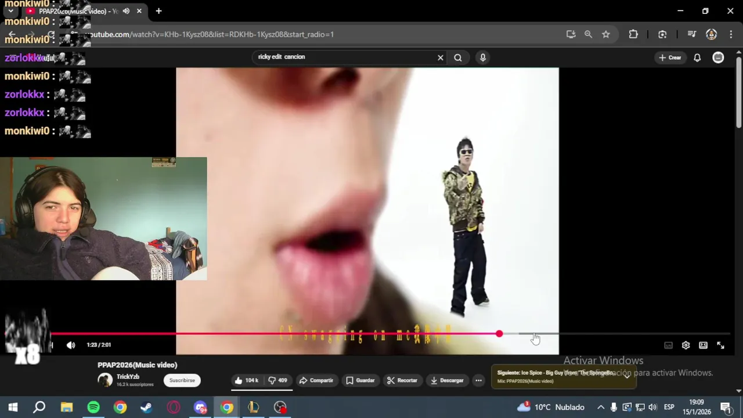The height and width of the screenshot is (418, 743).
Task: Click the Guardar save button
Action: coord(360,380)
